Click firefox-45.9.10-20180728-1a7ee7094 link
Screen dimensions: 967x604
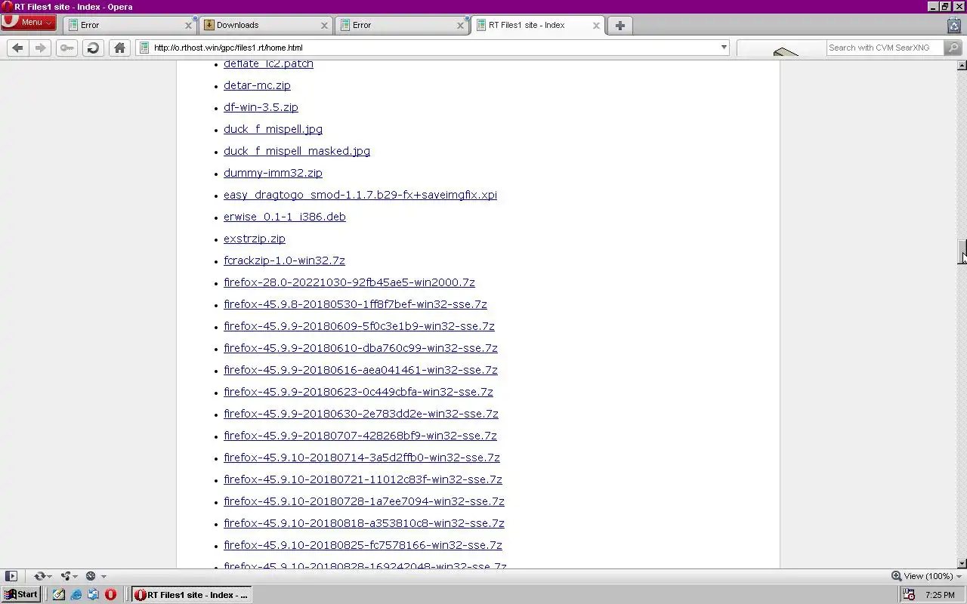pos(364,501)
